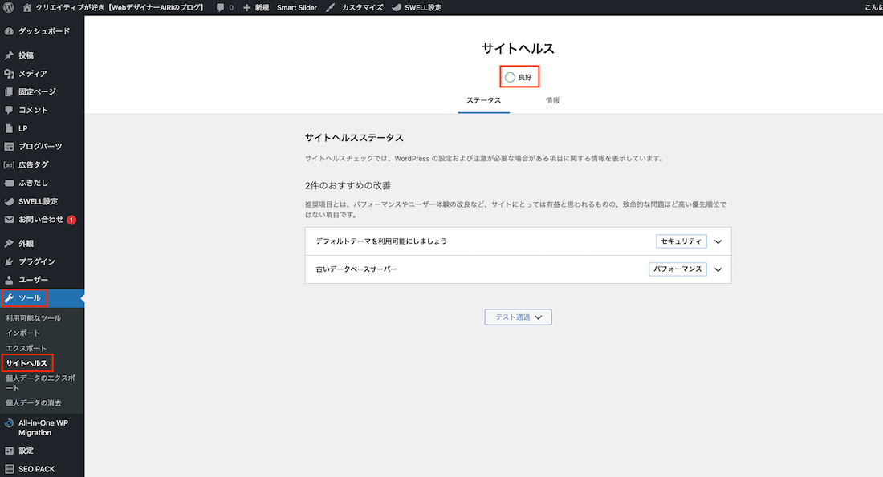This screenshot has width=883, height=477.
Task: Click the 2件のおすすめの改善 heading
Action: [348, 186]
